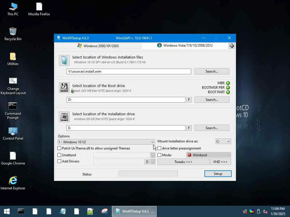The width and height of the screenshot is (290, 217).
Task: Open the Wimboot mode dropdown
Action: click(209, 155)
